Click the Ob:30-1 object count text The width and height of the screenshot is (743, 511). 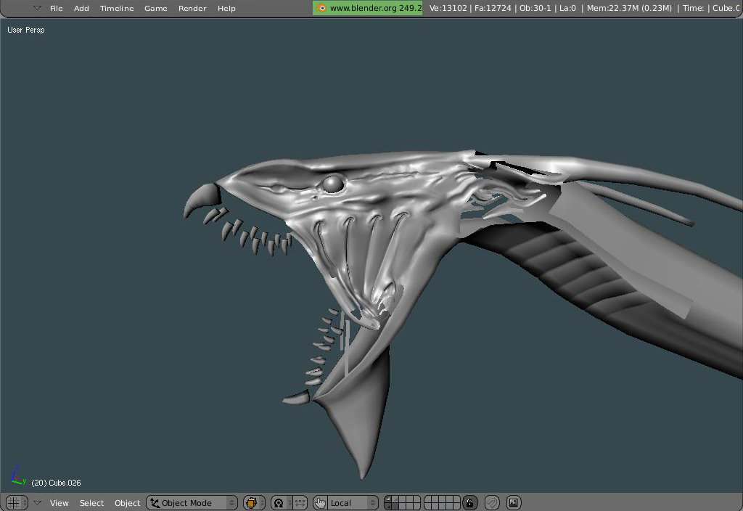535,8
